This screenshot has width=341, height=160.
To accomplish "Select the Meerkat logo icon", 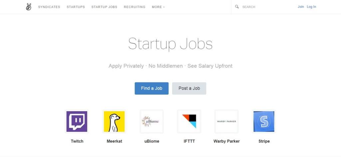I will (x=114, y=121).
